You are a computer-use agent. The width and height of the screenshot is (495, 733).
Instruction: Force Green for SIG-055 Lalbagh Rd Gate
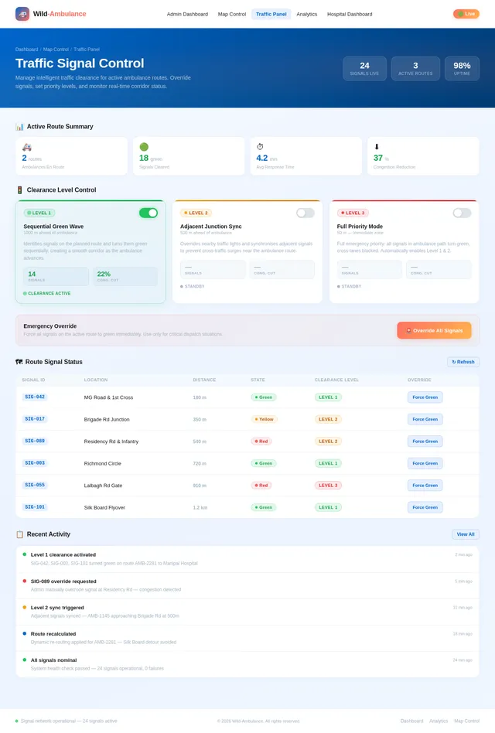click(425, 486)
